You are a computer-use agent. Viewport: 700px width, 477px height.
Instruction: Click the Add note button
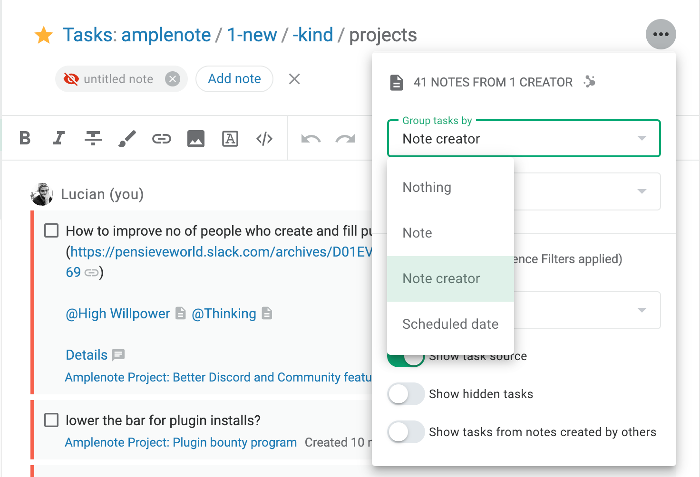(234, 79)
